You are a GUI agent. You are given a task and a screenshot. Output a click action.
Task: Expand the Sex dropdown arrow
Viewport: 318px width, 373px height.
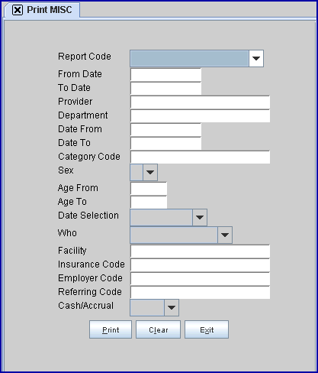coord(150,172)
